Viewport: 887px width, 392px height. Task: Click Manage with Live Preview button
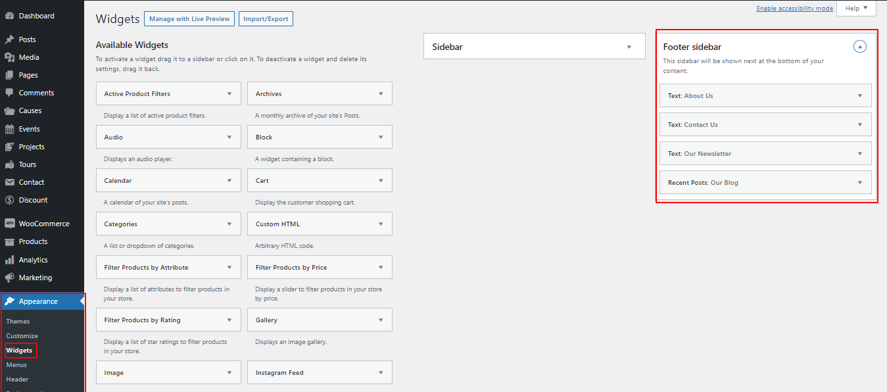189,19
